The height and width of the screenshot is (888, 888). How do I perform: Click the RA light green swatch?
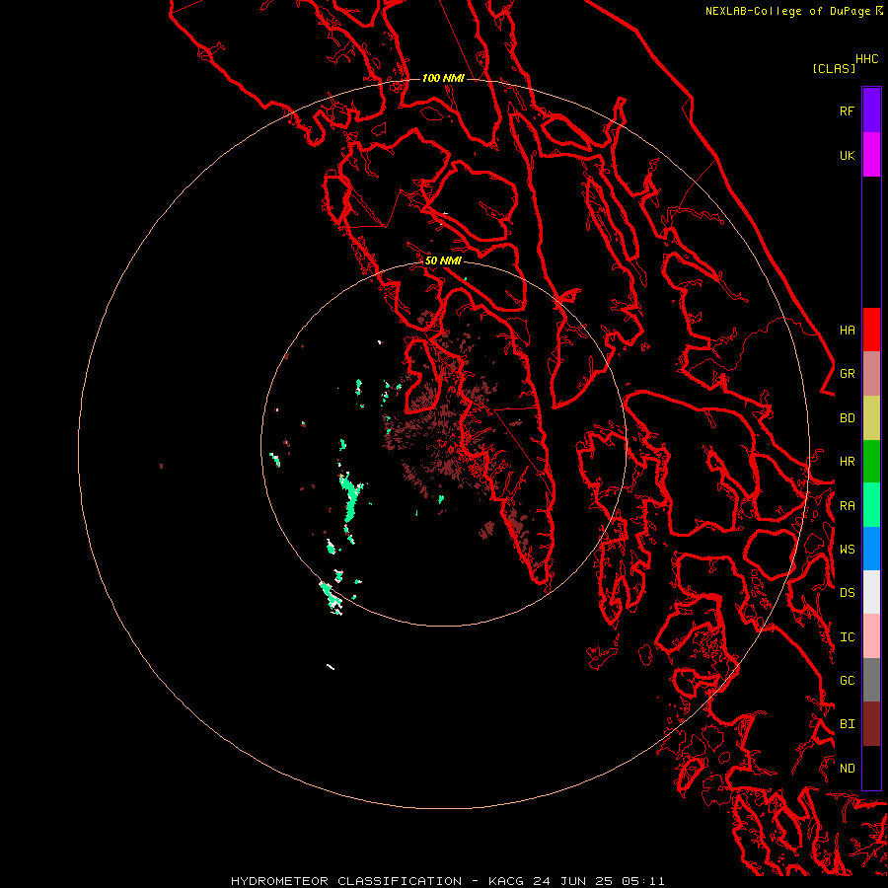[x=871, y=505]
